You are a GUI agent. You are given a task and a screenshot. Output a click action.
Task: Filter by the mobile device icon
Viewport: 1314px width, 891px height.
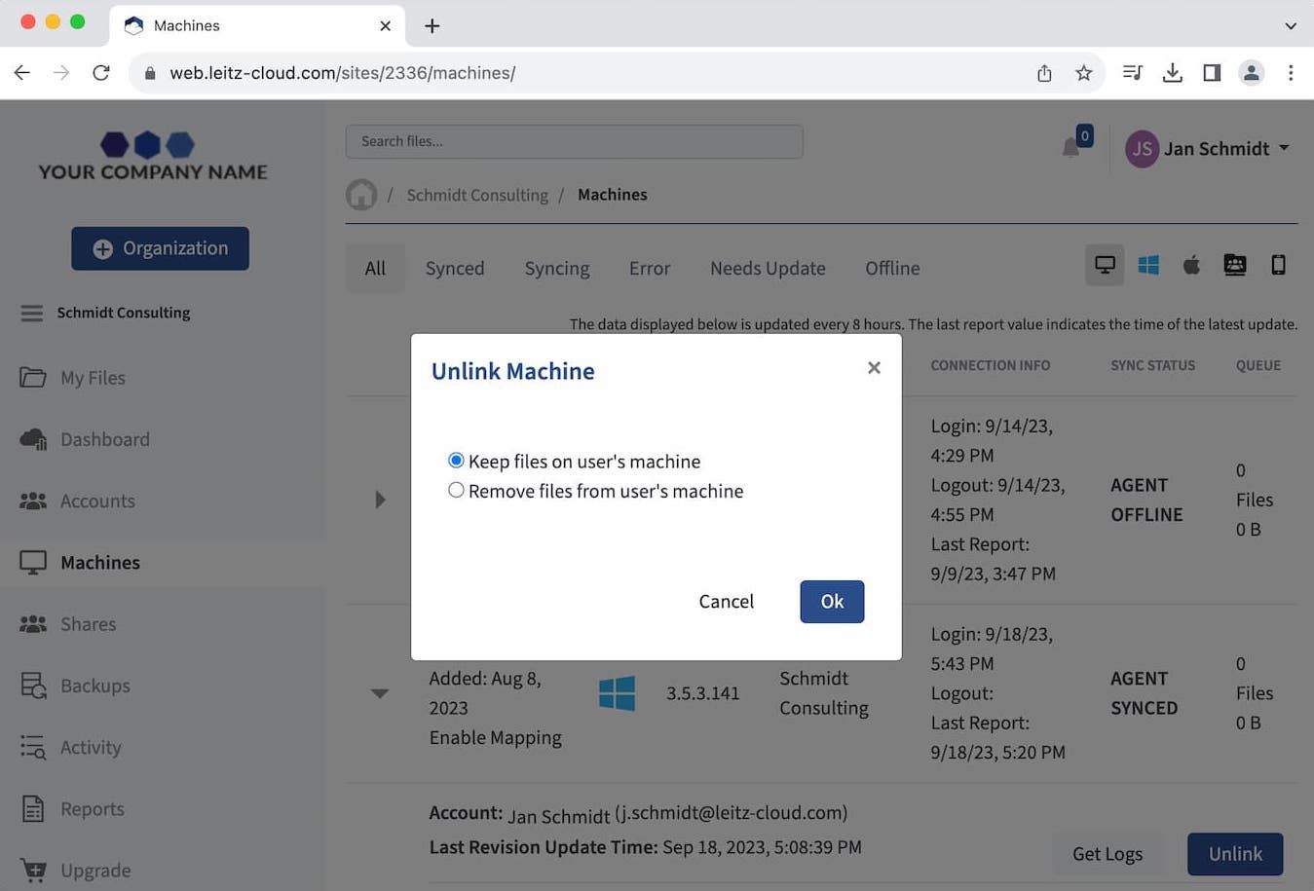(1278, 264)
